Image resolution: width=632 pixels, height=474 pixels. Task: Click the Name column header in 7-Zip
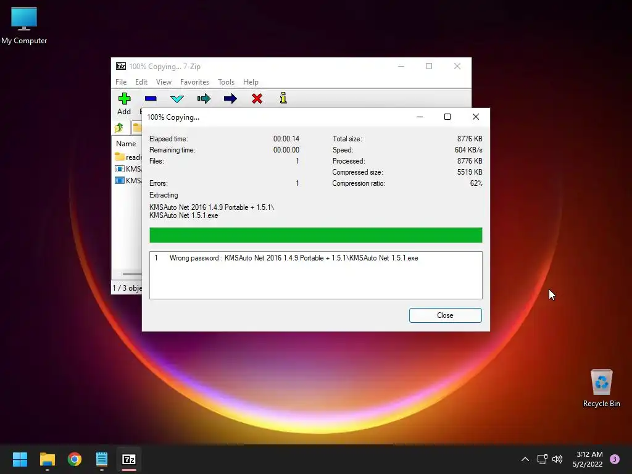[126, 143]
